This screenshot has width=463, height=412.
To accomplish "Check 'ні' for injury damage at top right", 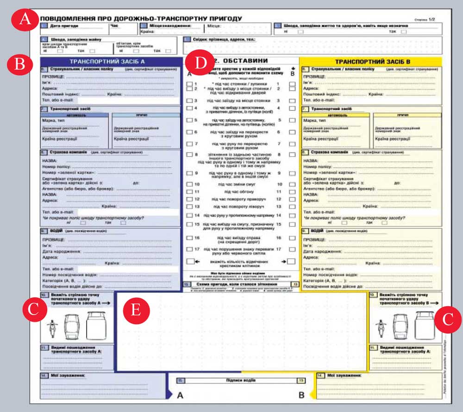I will 300,31.
